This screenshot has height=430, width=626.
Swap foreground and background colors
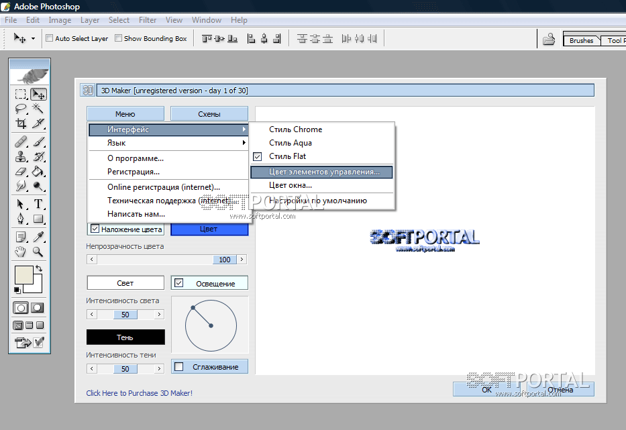tap(39, 268)
